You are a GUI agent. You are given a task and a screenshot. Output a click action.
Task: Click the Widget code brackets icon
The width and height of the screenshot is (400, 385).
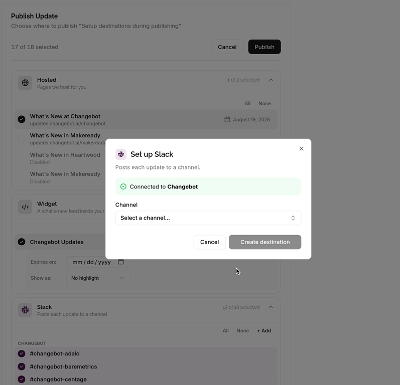pyautogui.click(x=25, y=207)
